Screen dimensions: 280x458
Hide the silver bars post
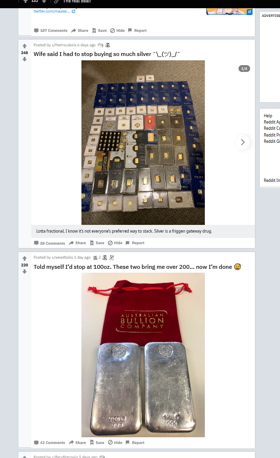pyautogui.click(x=115, y=443)
